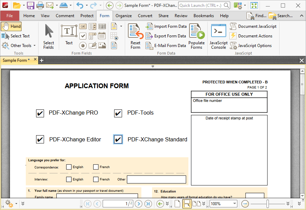306x210 pixels.
Task: Switch to the Comment tab
Action: (x=65, y=16)
